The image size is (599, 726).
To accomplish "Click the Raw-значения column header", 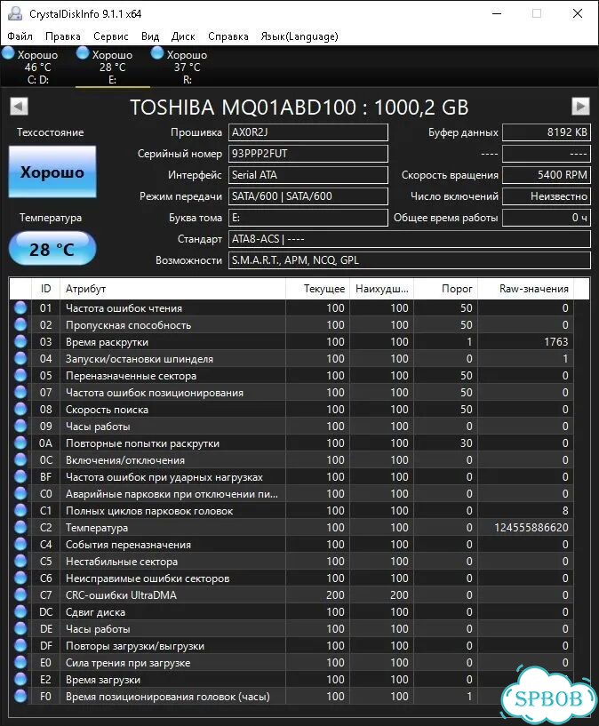I will click(526, 289).
